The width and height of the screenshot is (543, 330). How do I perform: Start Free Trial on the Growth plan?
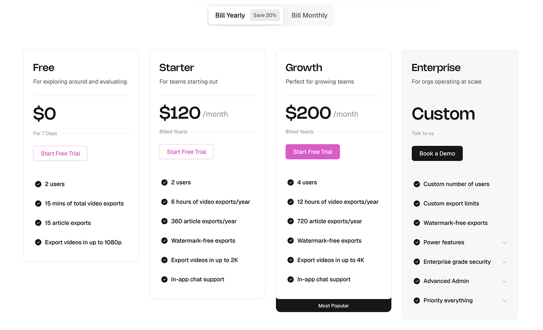(x=313, y=152)
